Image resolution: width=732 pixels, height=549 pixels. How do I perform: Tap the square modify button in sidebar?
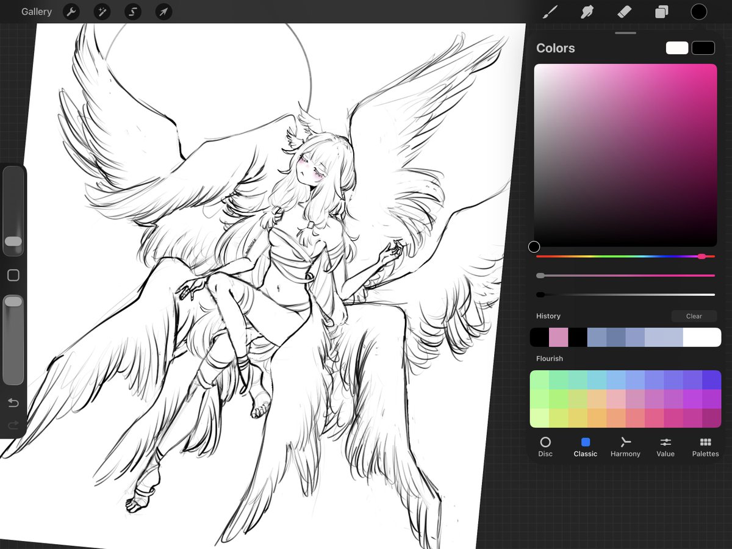[x=13, y=276]
